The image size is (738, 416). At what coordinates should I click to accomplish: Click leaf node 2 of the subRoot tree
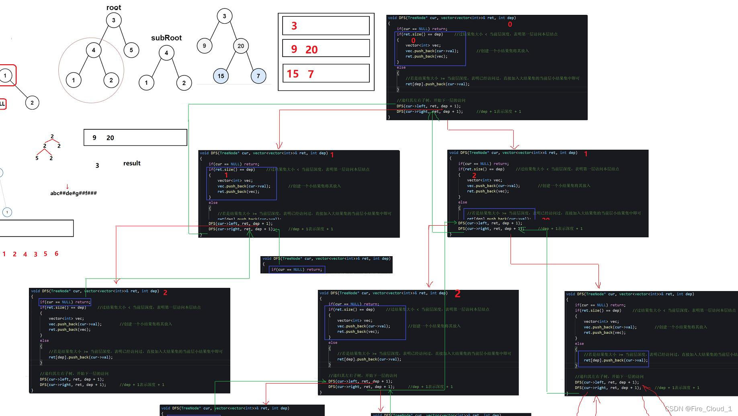pyautogui.click(x=184, y=83)
